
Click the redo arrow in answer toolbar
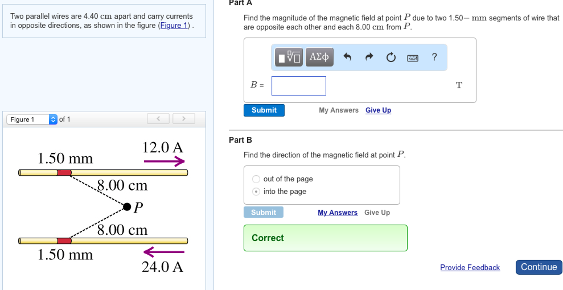click(369, 57)
